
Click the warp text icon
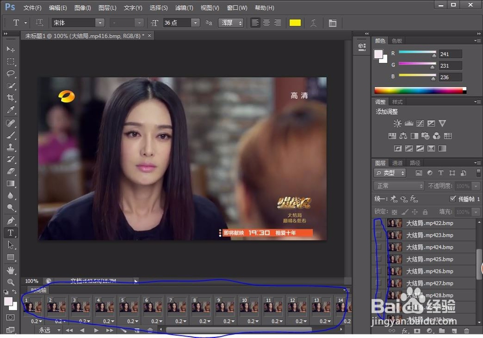tap(313, 23)
